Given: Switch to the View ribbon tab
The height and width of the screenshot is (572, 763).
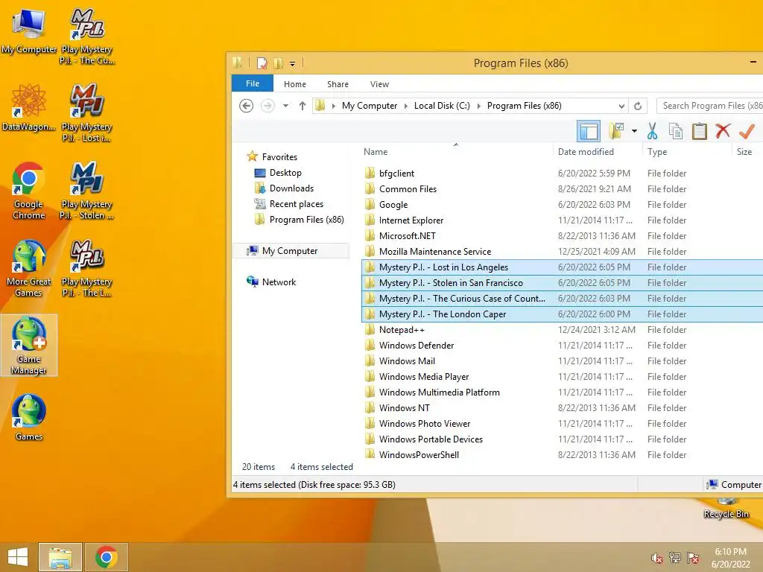Looking at the screenshot, I should point(379,84).
